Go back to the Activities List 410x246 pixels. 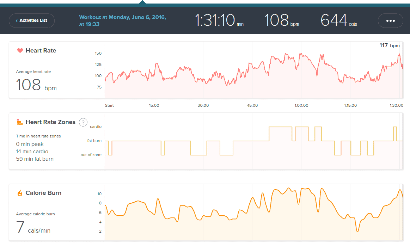(x=32, y=20)
